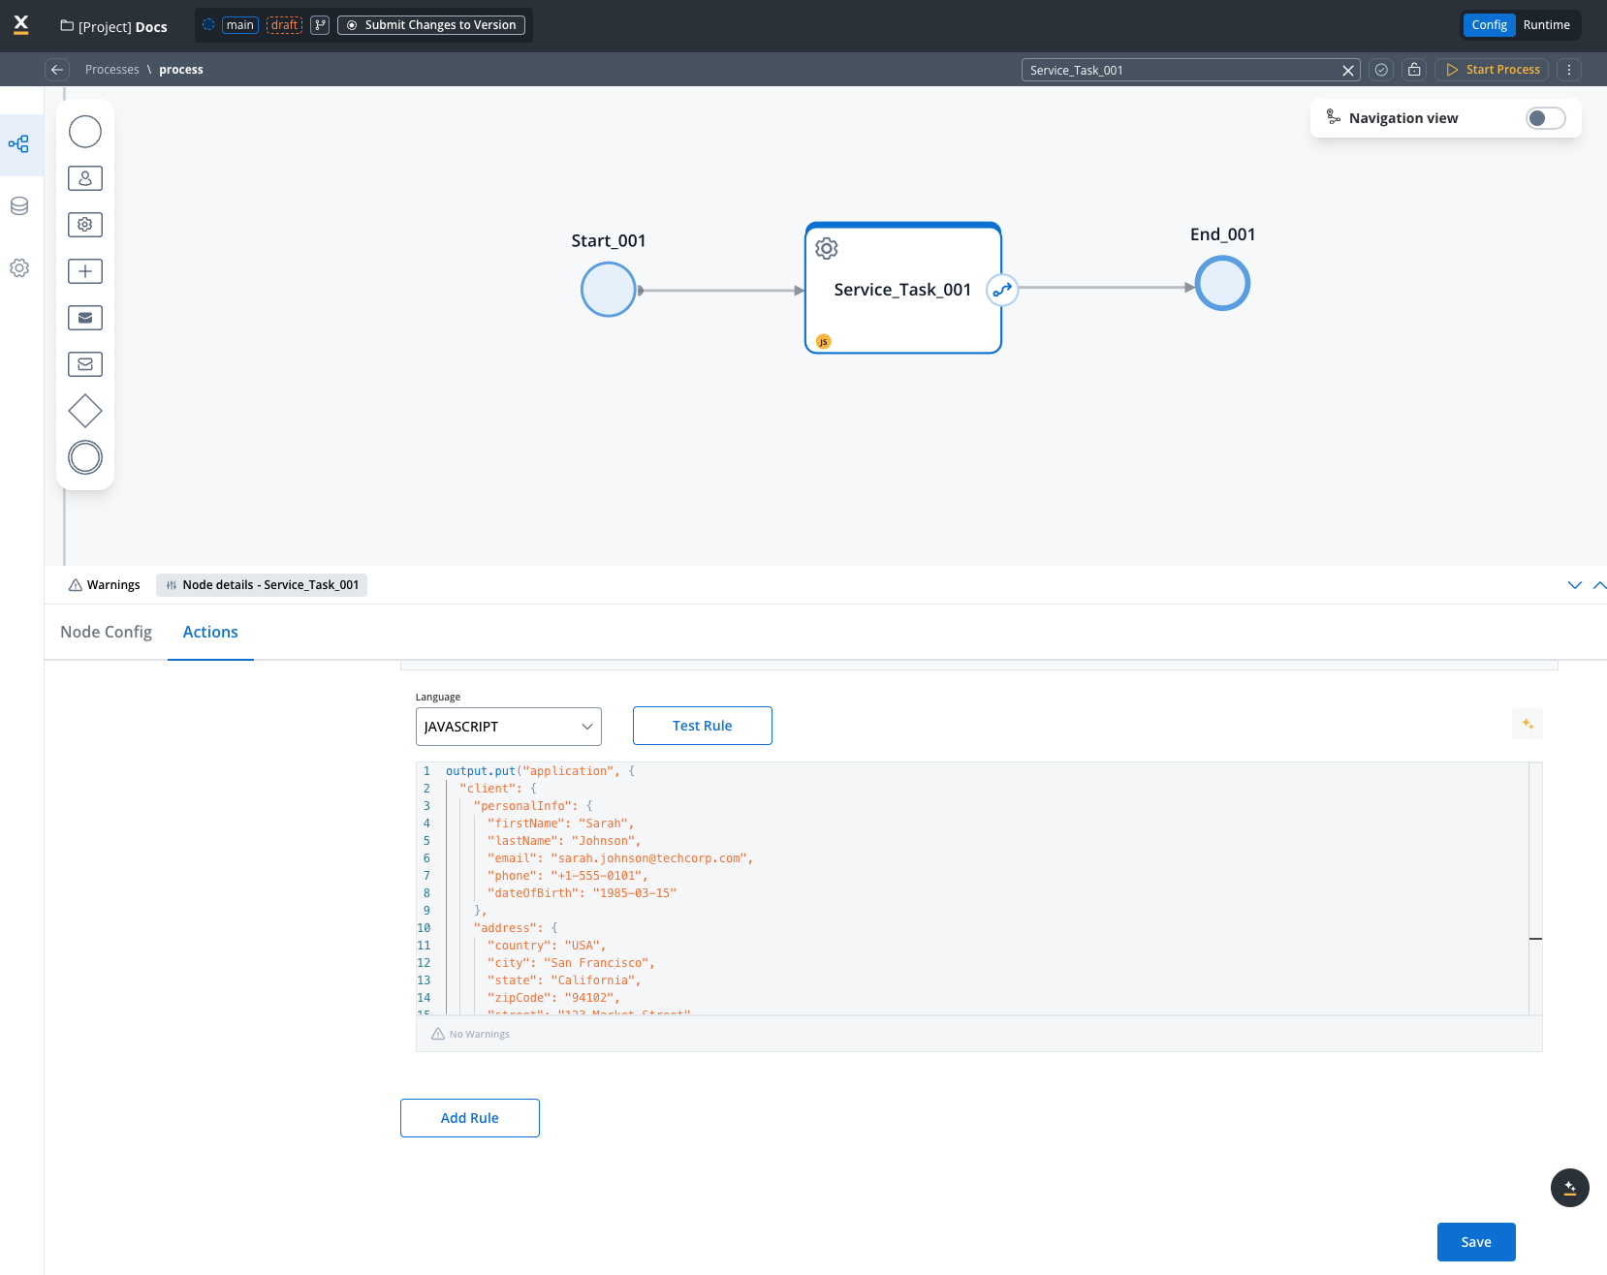Select the subprocess plus node in palette
This screenshot has width=1607, height=1275.
(85, 271)
